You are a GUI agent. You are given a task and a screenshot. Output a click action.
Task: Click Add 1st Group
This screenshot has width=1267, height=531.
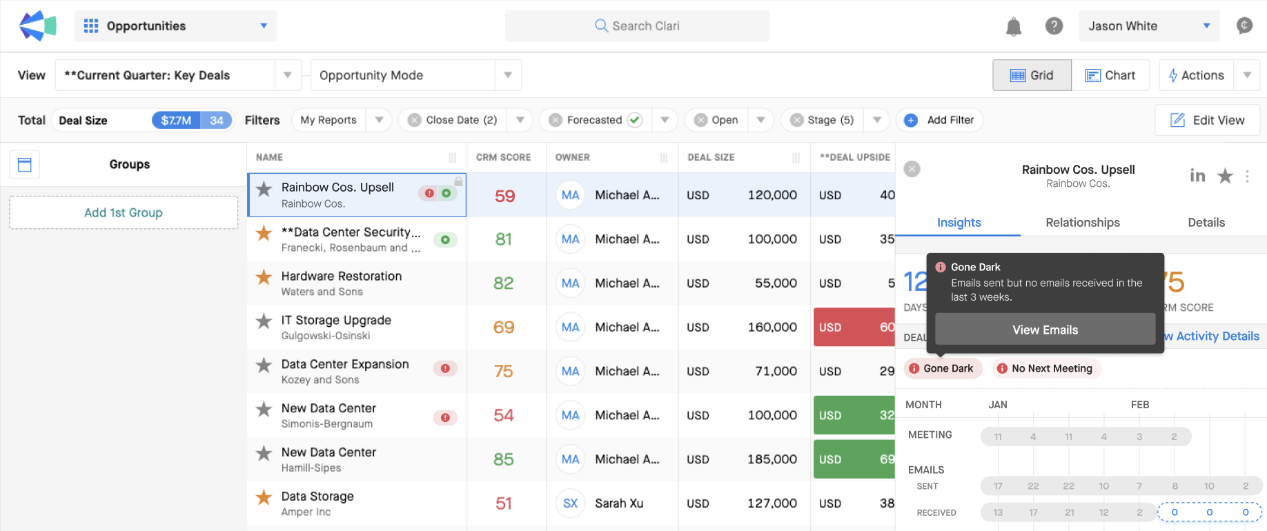(124, 212)
